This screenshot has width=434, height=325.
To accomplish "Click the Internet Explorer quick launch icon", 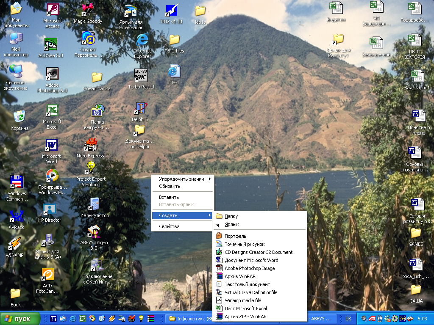I will (x=72, y=319).
